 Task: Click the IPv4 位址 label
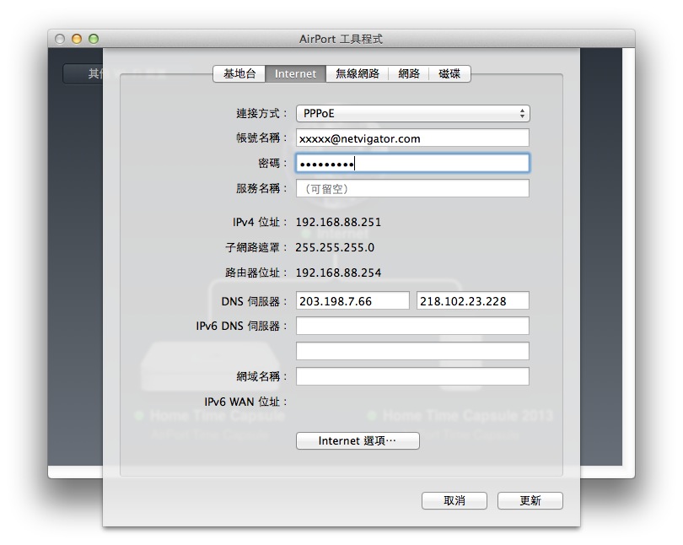[x=260, y=222]
